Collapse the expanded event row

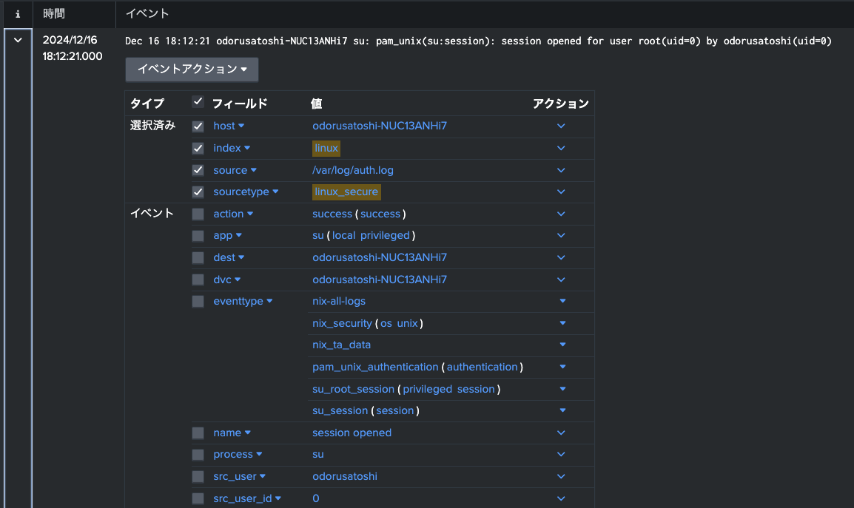click(17, 39)
